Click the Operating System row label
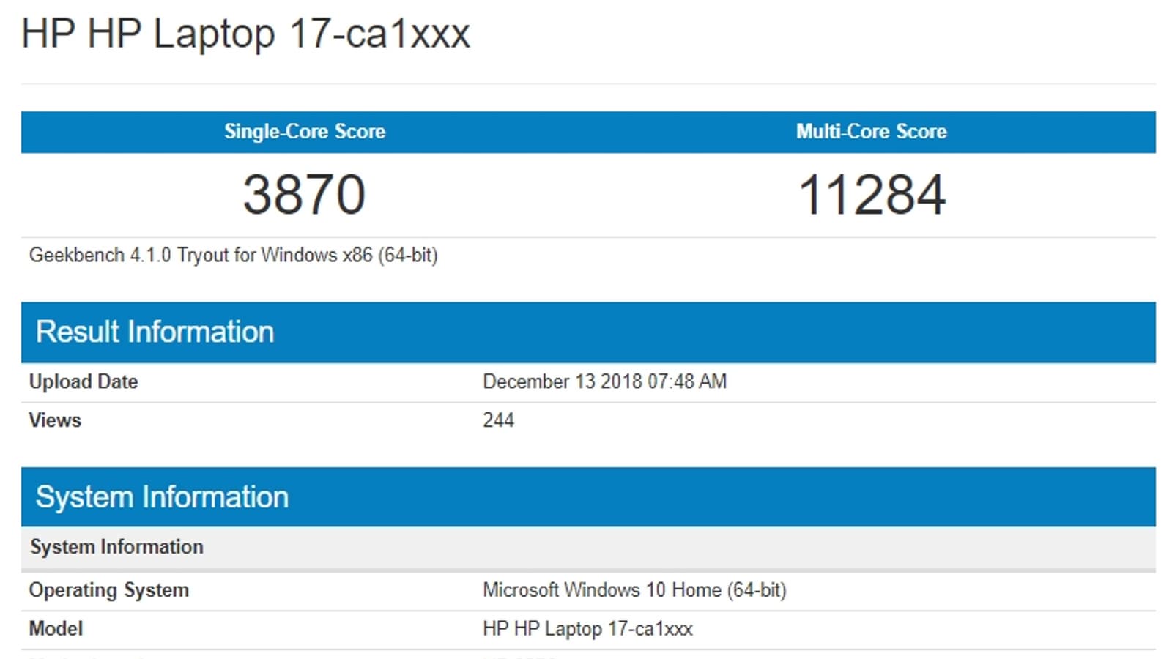1172x659 pixels. click(x=108, y=590)
